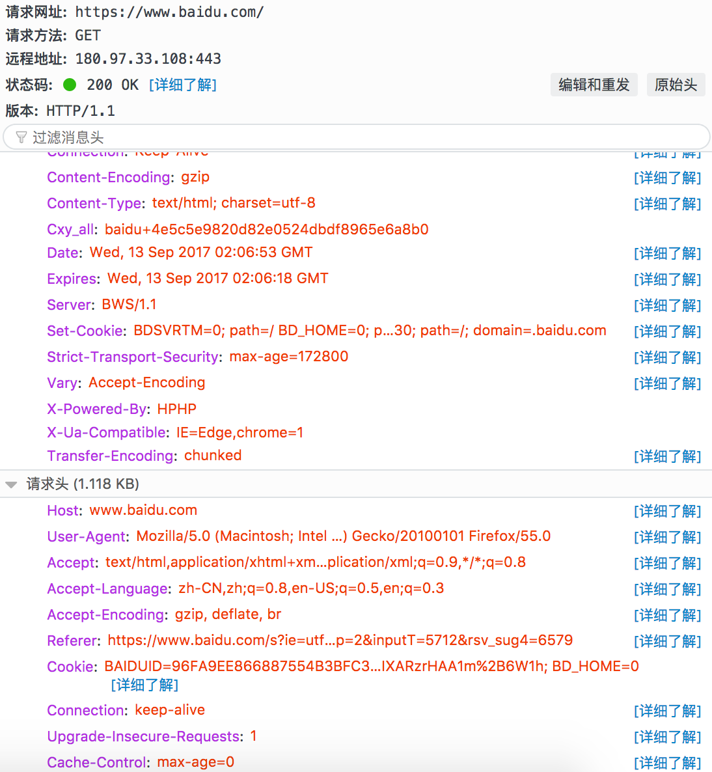Screen dimensions: 712x772
Task: Click the Upgrade-Insecure-Requests header name
Action: [x=144, y=737]
